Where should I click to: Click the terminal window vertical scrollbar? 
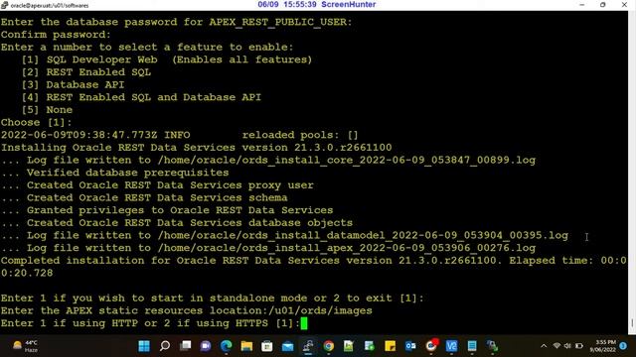[632, 172]
